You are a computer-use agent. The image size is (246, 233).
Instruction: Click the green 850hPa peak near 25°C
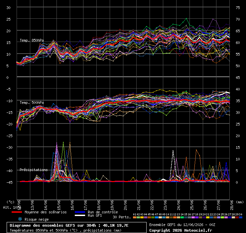tap(186, 19)
